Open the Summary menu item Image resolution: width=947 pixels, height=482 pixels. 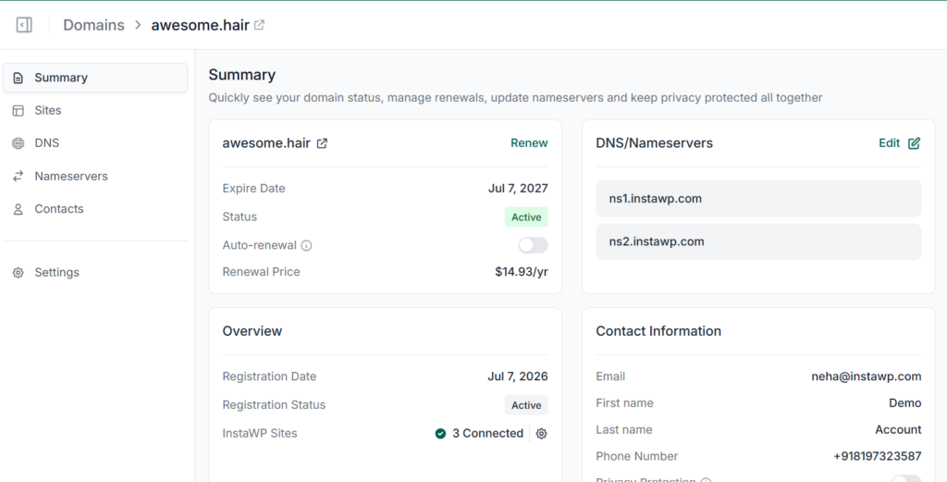click(x=95, y=78)
